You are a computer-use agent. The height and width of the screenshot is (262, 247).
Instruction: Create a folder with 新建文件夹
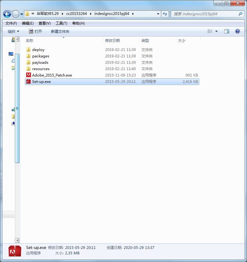60,31
